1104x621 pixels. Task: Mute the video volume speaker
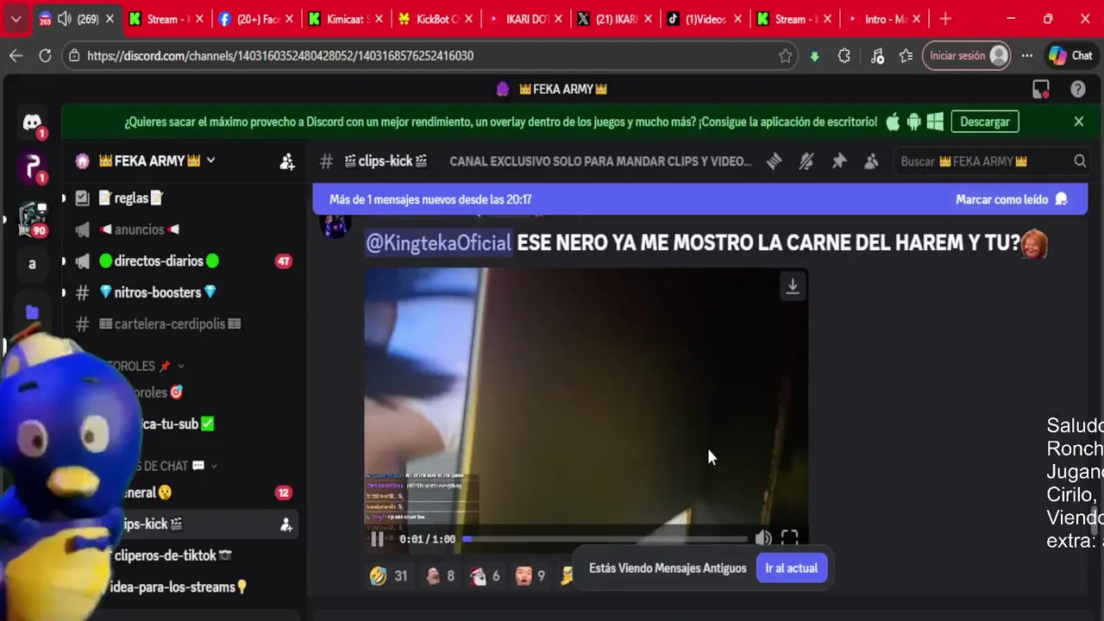tap(763, 538)
